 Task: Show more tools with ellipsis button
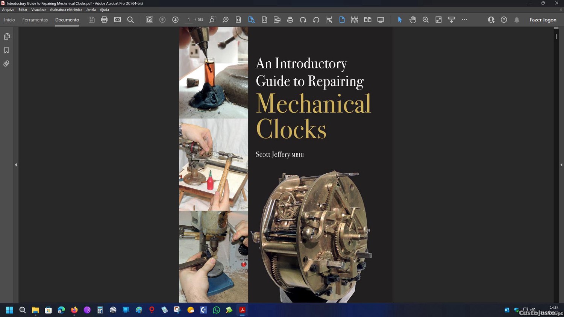click(464, 20)
